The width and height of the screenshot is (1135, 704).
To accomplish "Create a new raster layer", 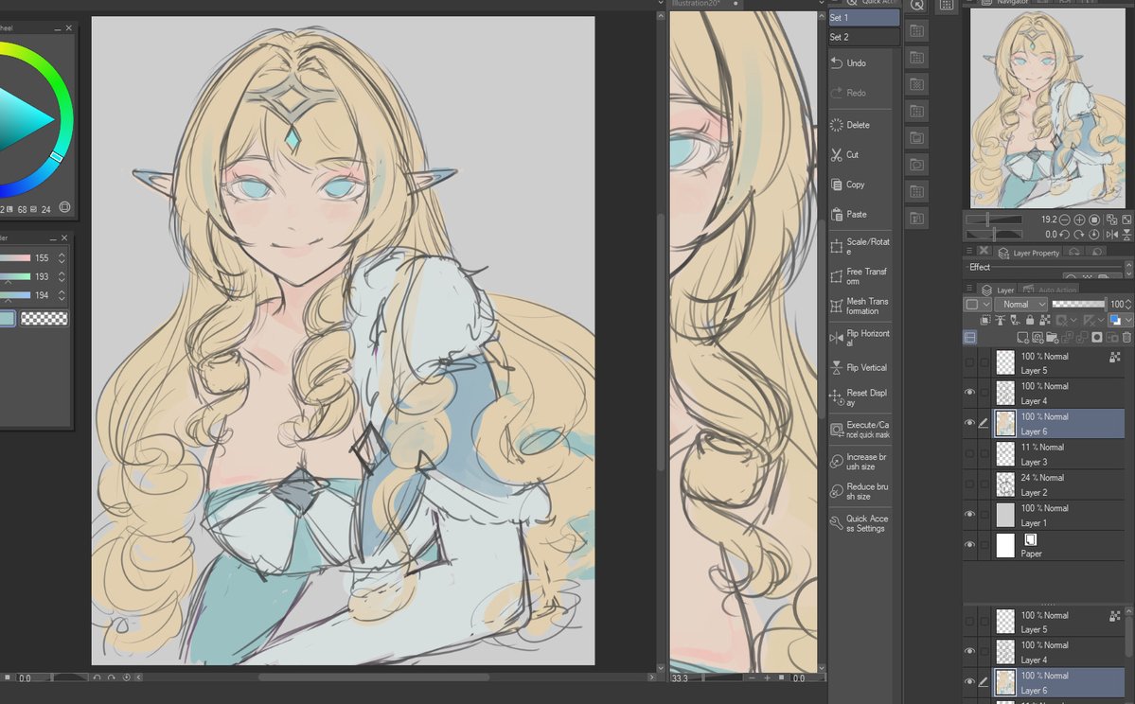I will [x=1022, y=337].
